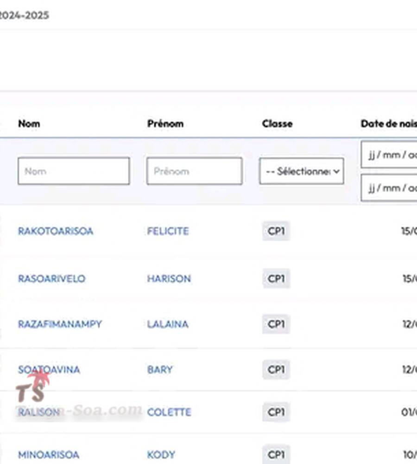Open the RASOARIVELO name link
Image resolution: width=417 pixels, height=464 pixels.
pos(51,279)
